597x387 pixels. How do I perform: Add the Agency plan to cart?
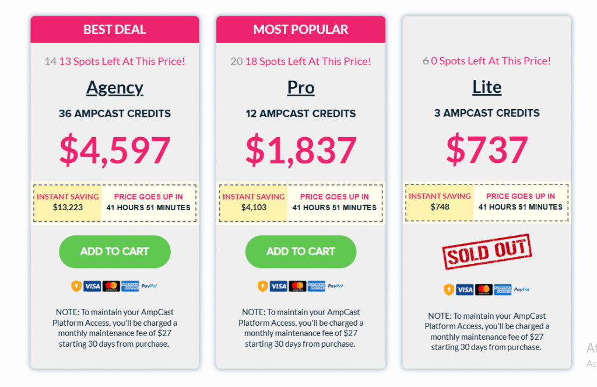click(x=115, y=252)
